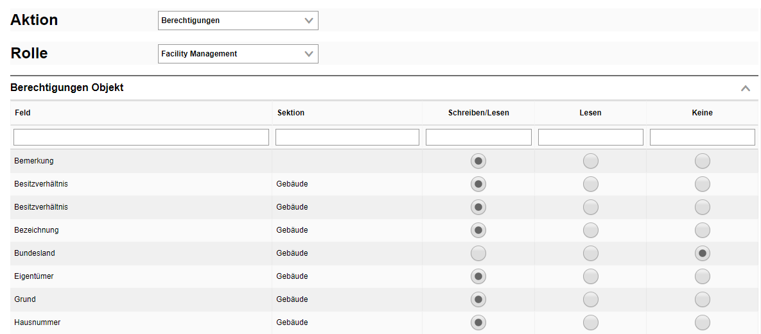Click the Schreiben/Lesen column header
This screenshot has height=334, width=761.
(478, 113)
